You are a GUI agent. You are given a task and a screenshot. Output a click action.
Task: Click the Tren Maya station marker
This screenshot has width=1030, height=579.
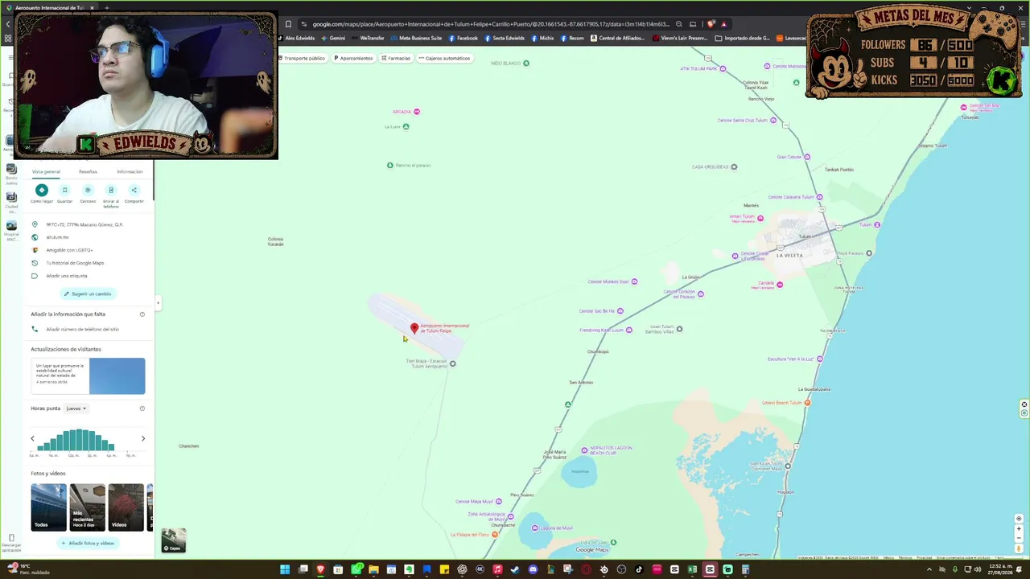452,363
